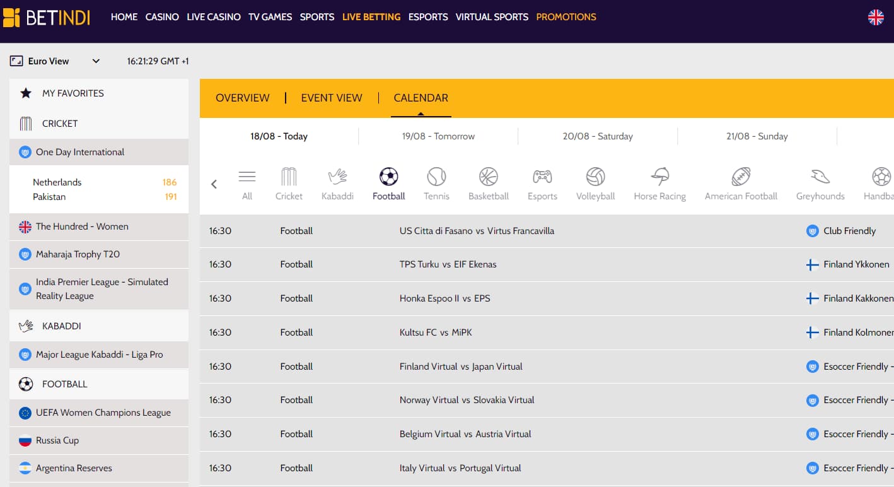Open the LIVE CASINO menu

click(214, 17)
